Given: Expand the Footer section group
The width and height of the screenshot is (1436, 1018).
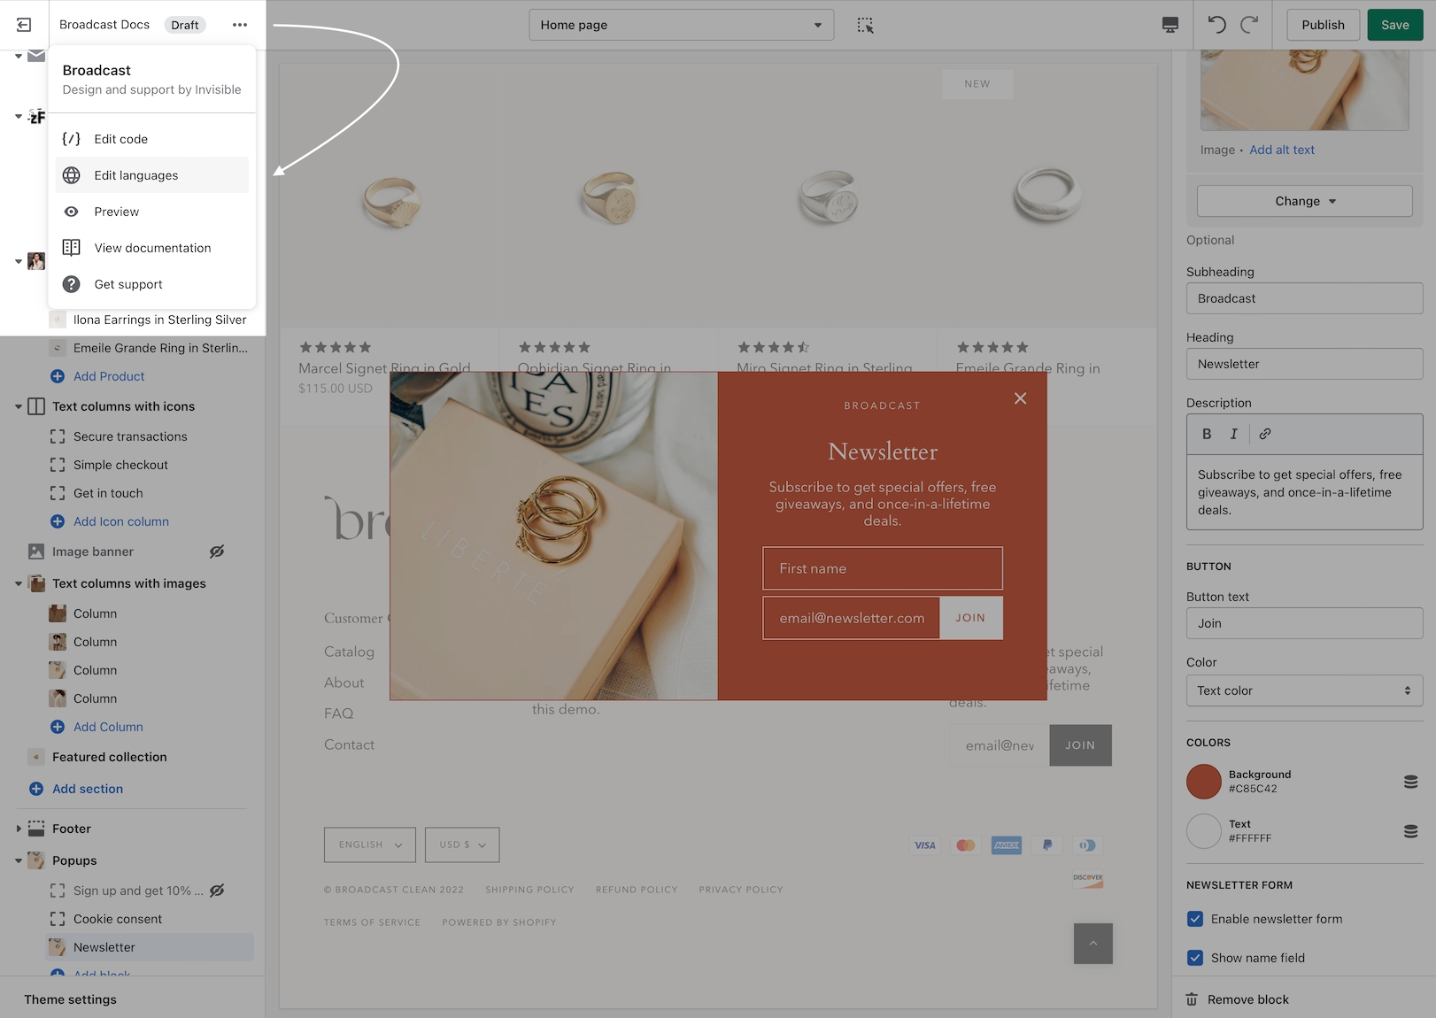Looking at the screenshot, I should point(19,829).
